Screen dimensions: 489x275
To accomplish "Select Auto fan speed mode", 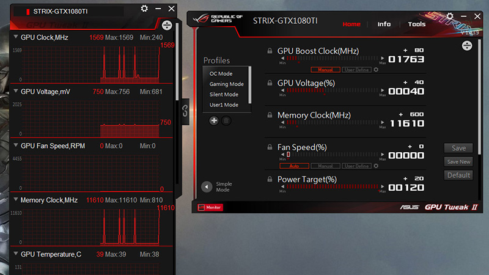I will [x=294, y=166].
